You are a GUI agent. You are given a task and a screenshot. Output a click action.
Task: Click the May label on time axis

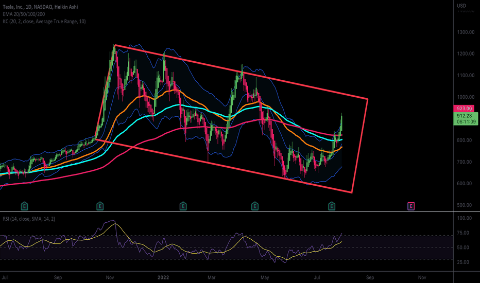pyautogui.click(x=265, y=277)
